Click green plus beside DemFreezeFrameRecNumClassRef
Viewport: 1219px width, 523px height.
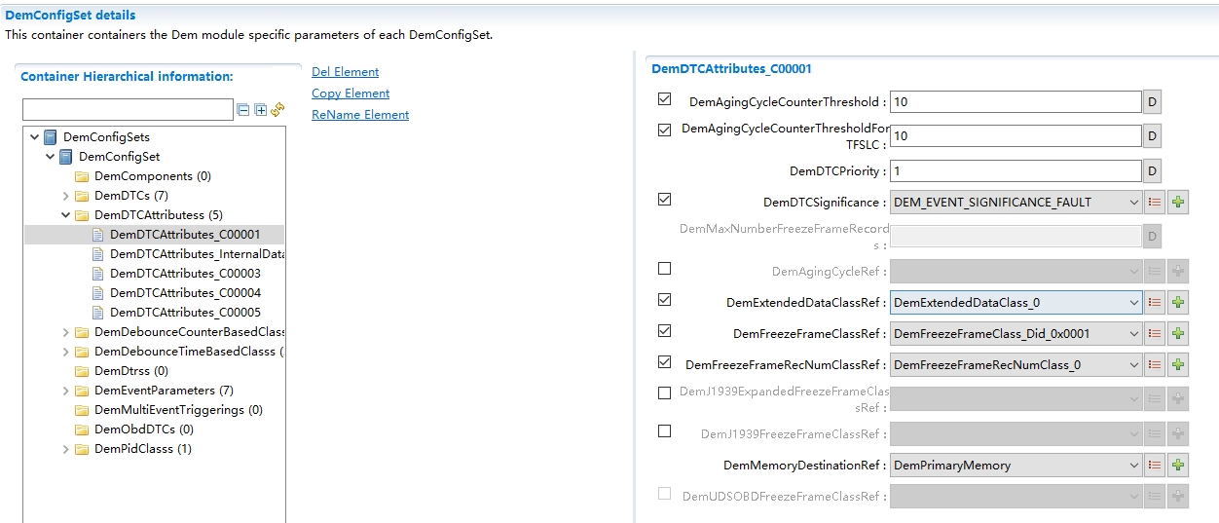click(1179, 365)
